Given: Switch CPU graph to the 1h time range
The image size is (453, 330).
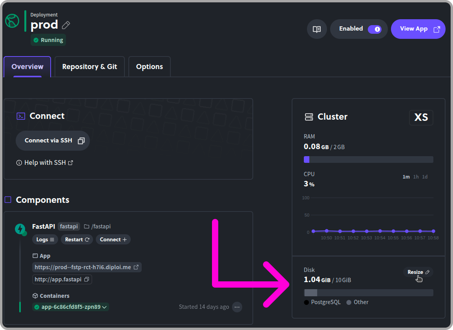Looking at the screenshot, I should (x=416, y=177).
